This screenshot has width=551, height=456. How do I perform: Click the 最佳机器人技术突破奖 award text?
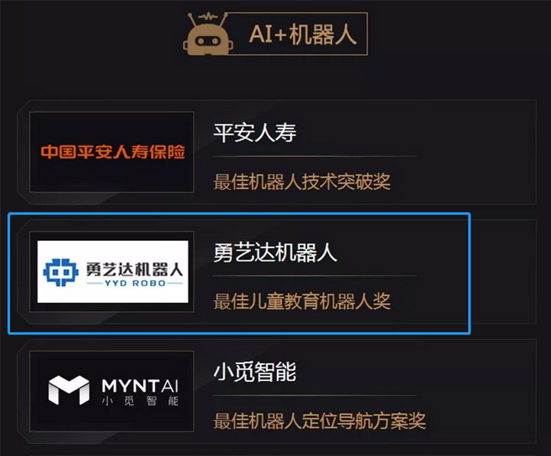coord(302,181)
